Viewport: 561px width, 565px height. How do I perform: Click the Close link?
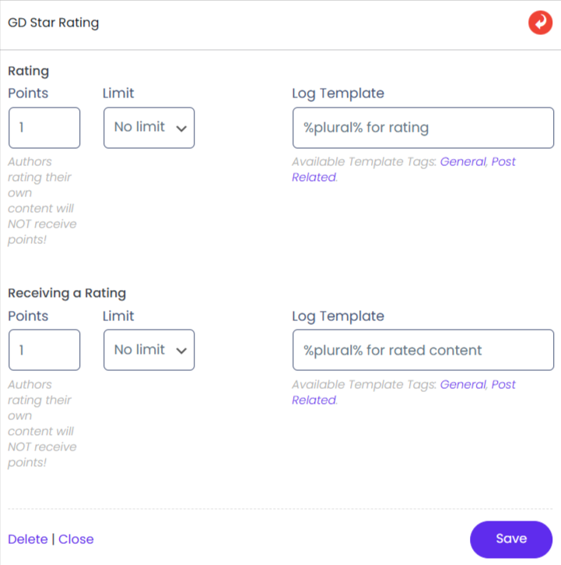pos(75,539)
